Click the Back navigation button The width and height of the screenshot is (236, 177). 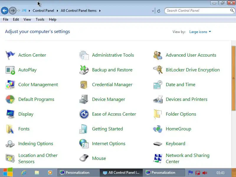click(x=5, y=11)
